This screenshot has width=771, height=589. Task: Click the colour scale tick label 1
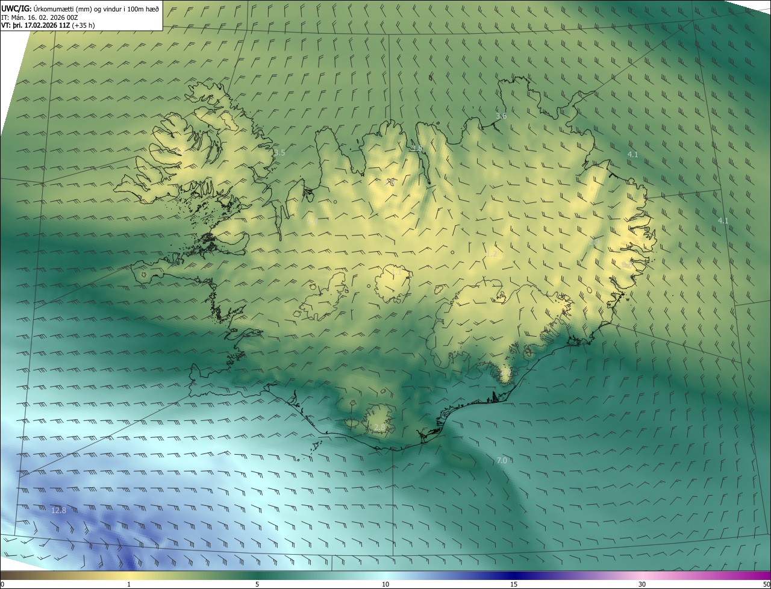click(x=129, y=584)
